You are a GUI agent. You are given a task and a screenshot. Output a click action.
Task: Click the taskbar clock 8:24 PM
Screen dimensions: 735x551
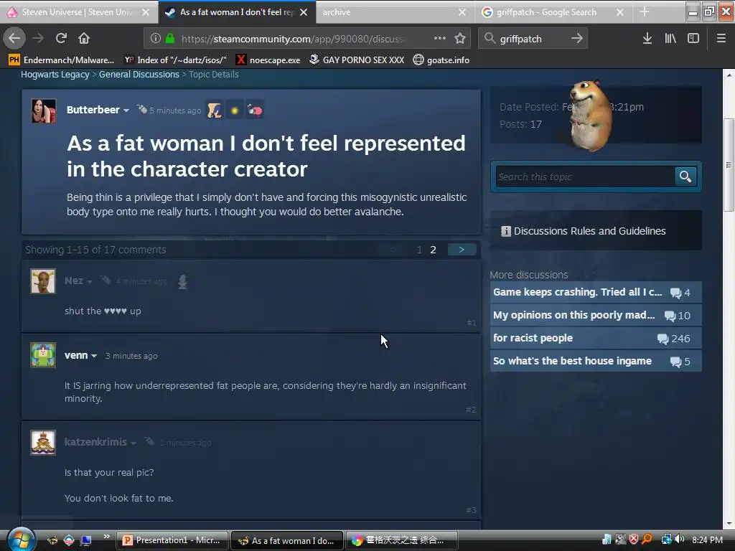point(707,540)
